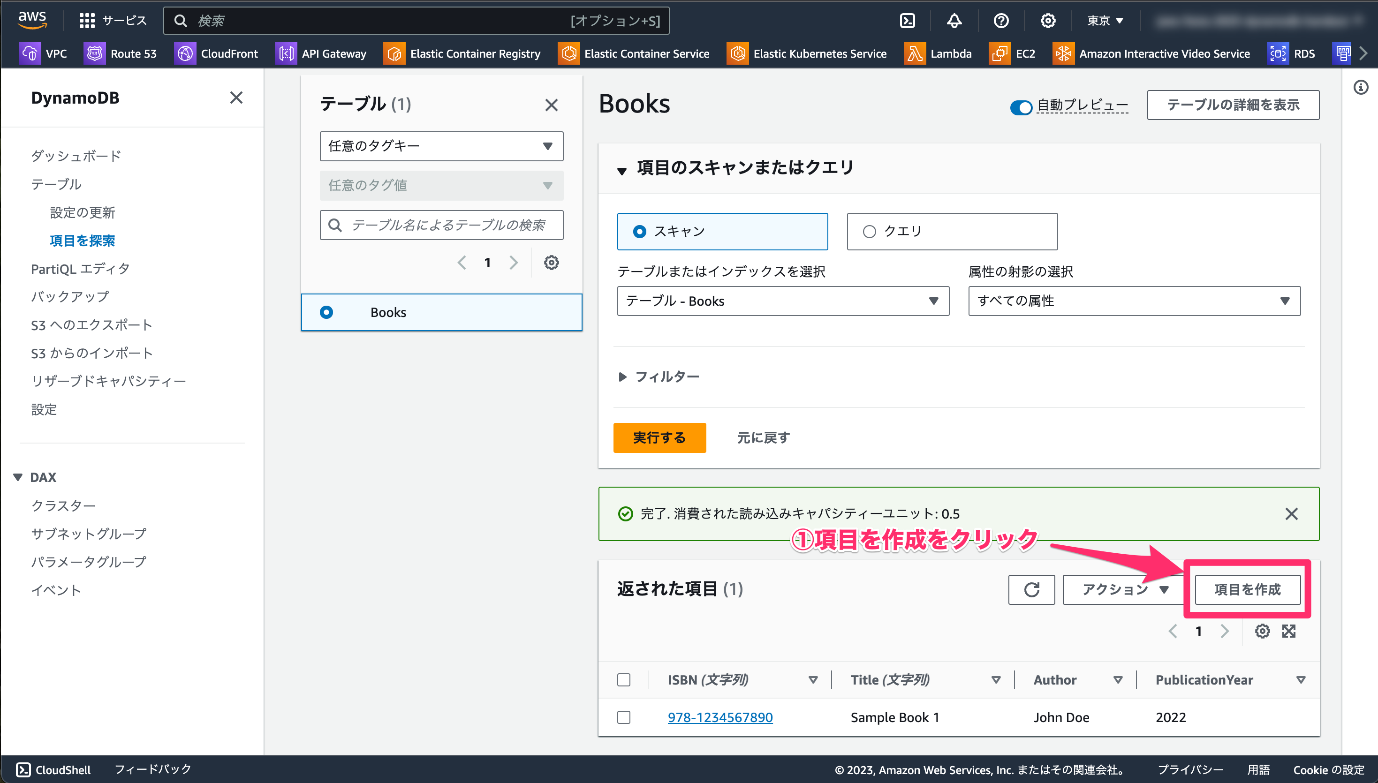Open バックアップ in sidebar
Screen dimensions: 1378x783
(70, 296)
